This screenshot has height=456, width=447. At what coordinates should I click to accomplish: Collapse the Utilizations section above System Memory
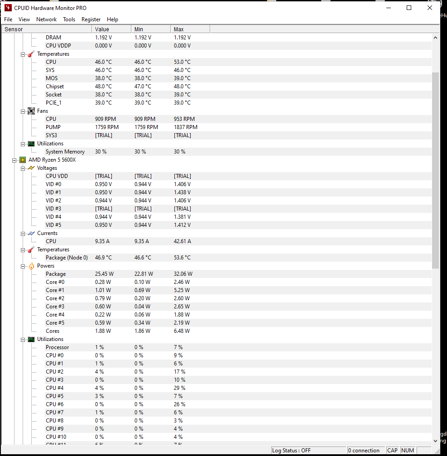(23, 144)
